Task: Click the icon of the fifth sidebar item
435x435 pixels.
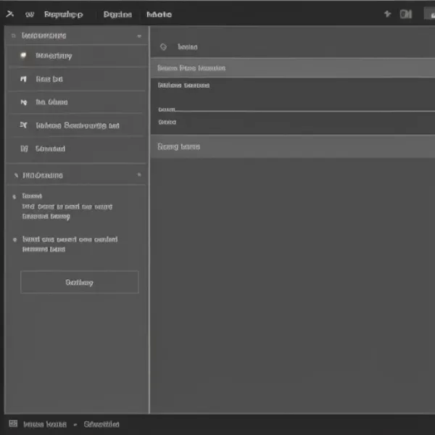Action: tap(23, 149)
